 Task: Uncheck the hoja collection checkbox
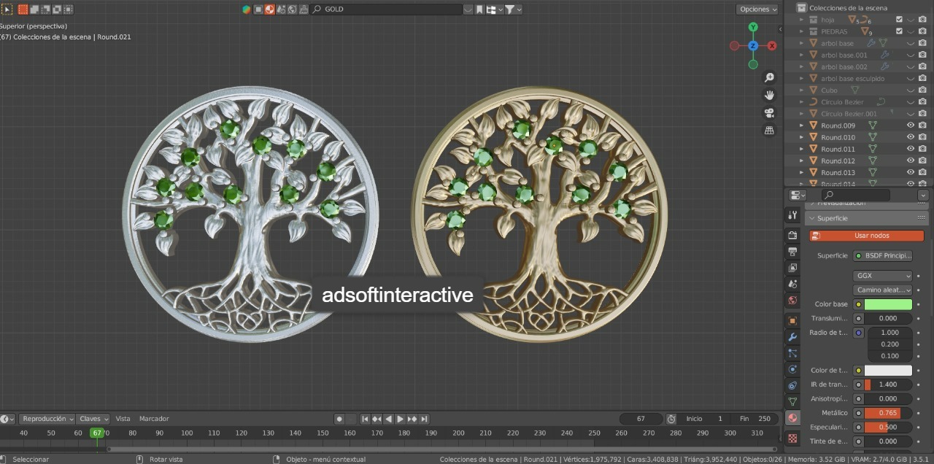pyautogui.click(x=899, y=20)
